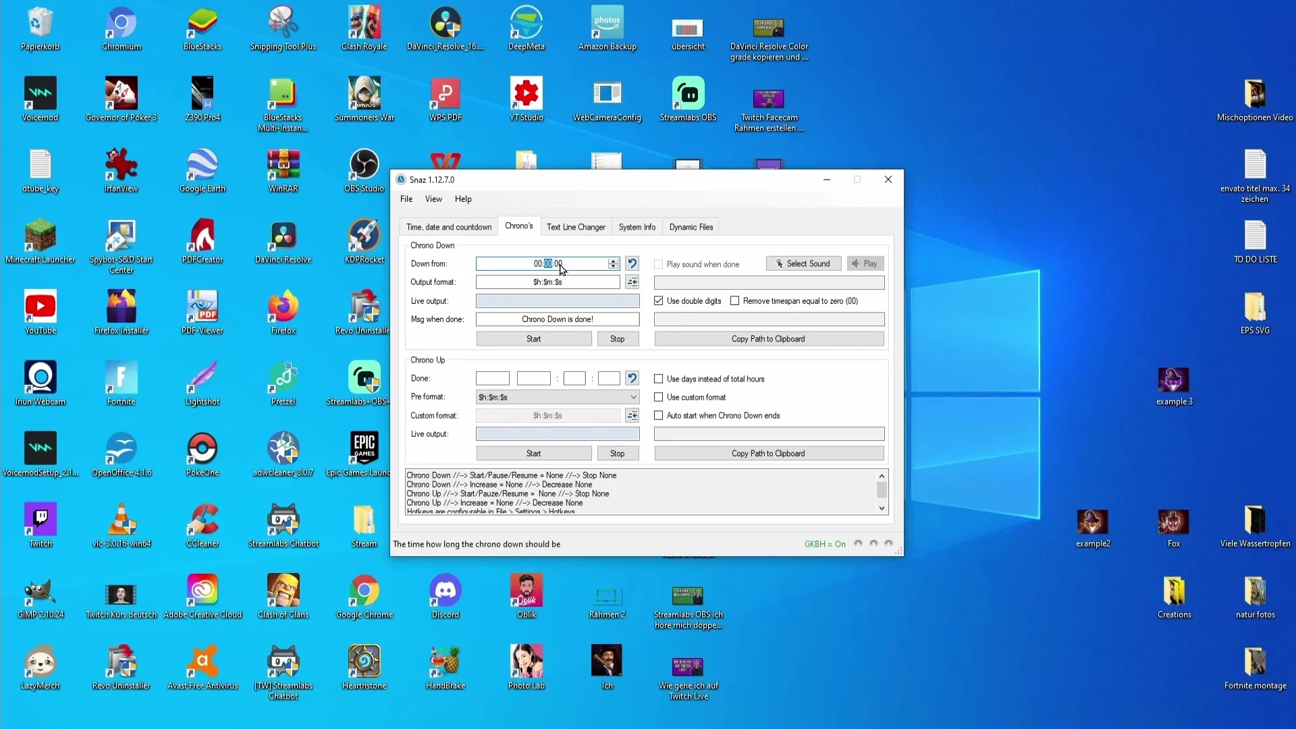Switch to Text Line Changer tab
The width and height of the screenshot is (1296, 729).
tap(576, 227)
